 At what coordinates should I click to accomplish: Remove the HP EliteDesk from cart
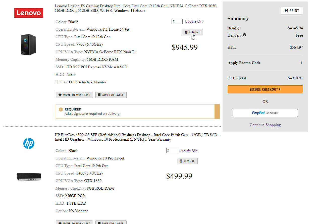[x=187, y=161]
